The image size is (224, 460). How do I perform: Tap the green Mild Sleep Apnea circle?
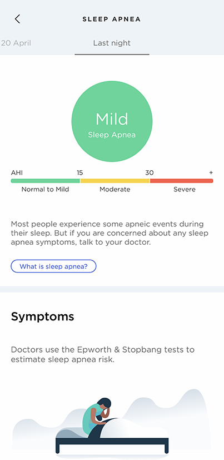point(112,121)
